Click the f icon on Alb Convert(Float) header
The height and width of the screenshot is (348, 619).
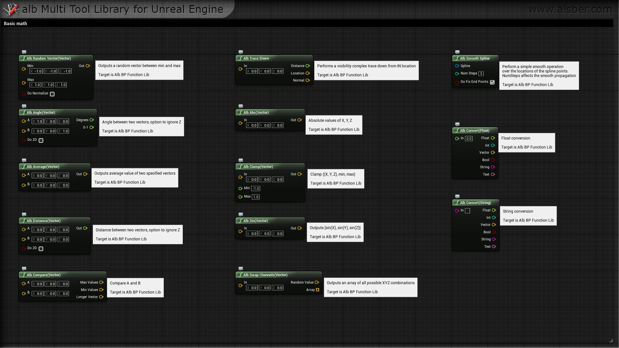[457, 130]
